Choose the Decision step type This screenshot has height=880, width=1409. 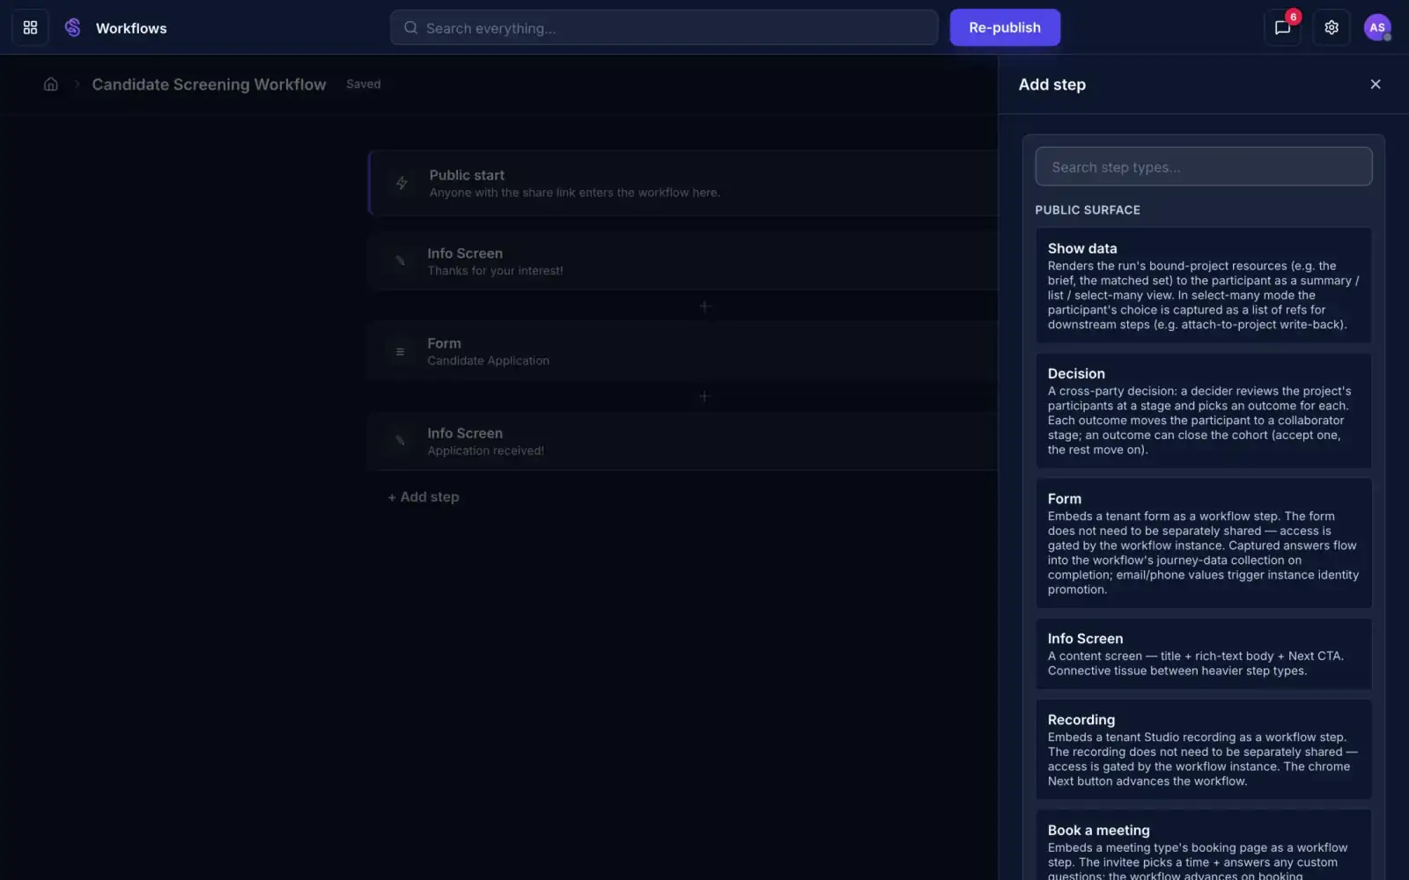[1204, 410]
